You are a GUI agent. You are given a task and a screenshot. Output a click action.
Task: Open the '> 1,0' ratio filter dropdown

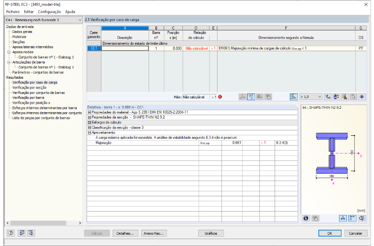pyautogui.click(x=311, y=97)
